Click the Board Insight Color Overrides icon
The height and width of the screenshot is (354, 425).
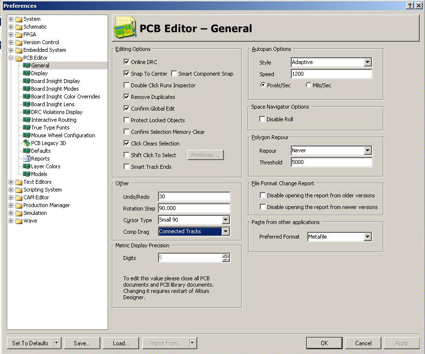tap(27, 97)
